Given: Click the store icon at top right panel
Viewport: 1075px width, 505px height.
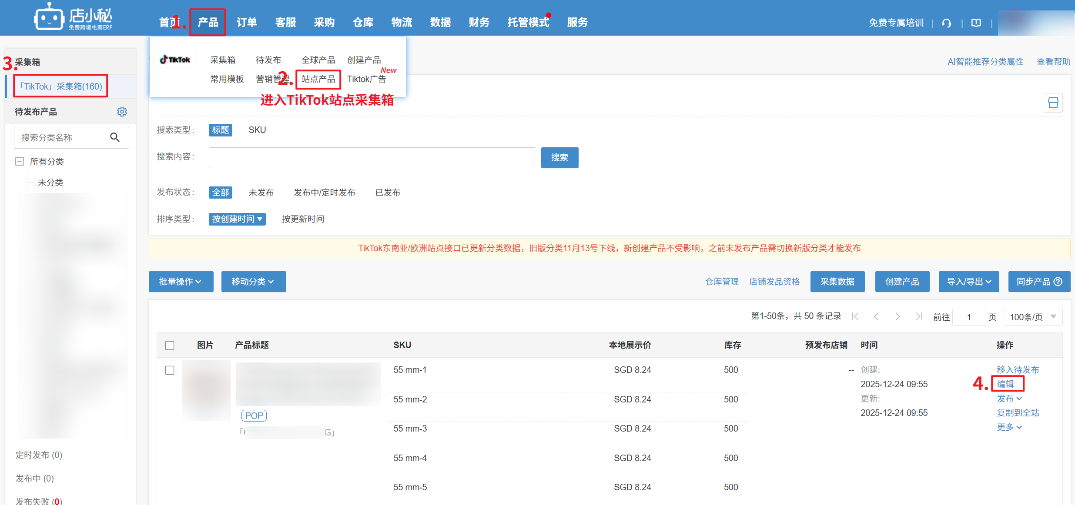Looking at the screenshot, I should (1053, 103).
